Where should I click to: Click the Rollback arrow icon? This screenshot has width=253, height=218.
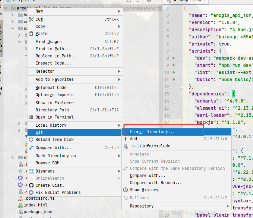tap(126, 198)
